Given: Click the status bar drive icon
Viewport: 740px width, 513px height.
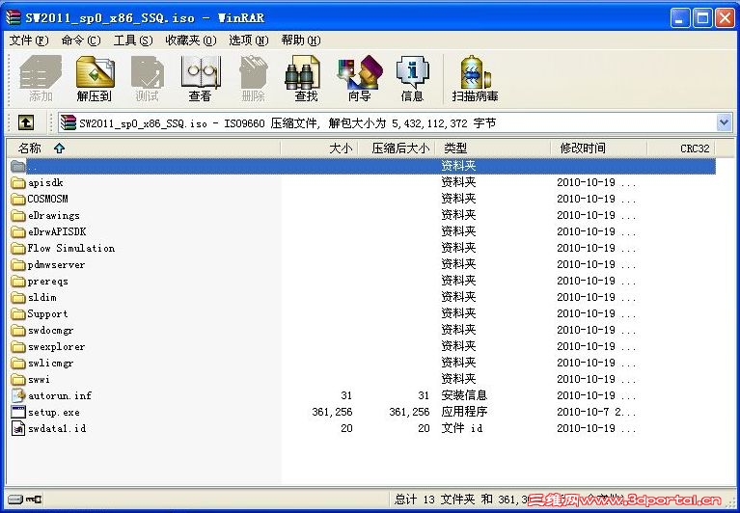Looking at the screenshot, I should [15, 499].
